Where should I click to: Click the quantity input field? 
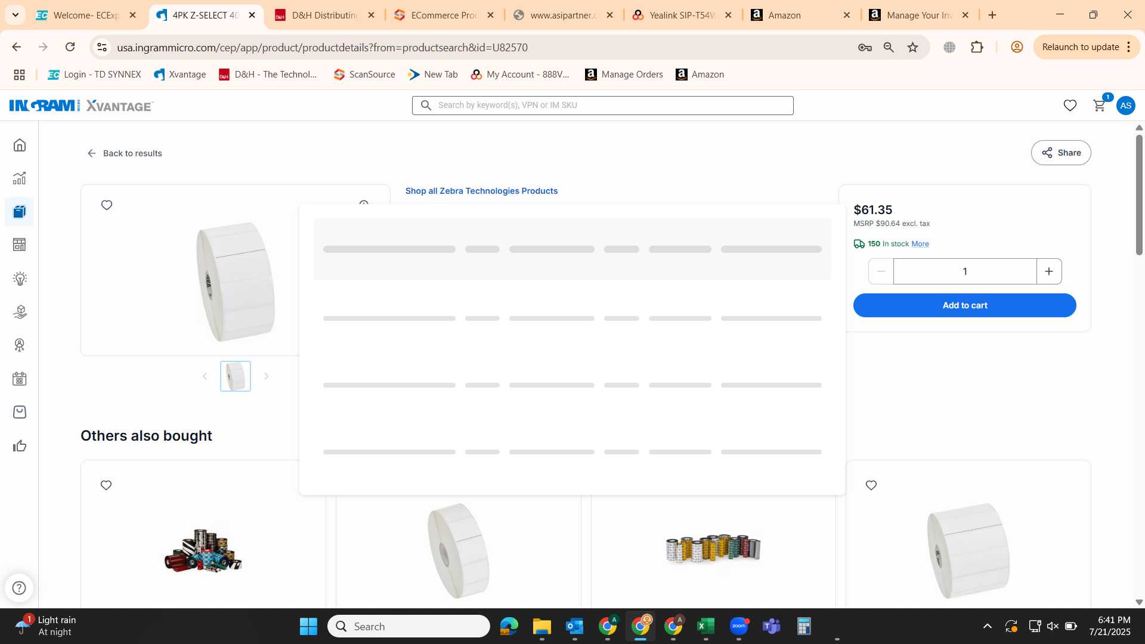(965, 271)
